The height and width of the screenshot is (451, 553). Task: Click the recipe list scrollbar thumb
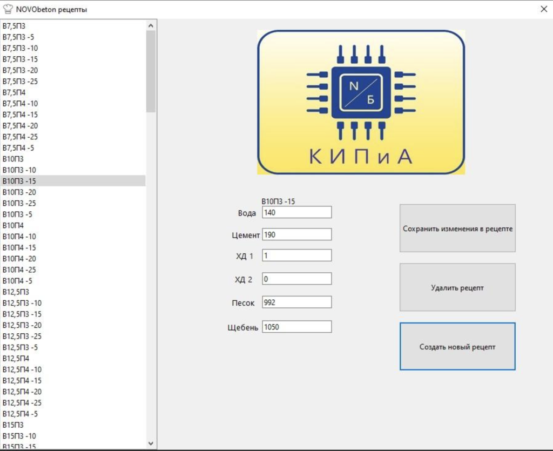pos(151,70)
